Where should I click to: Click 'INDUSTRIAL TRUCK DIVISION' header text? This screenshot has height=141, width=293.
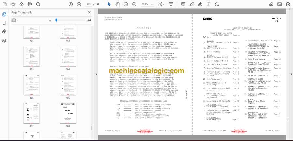113,18
